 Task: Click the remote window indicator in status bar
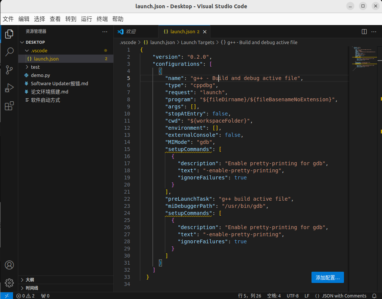pos(7,296)
